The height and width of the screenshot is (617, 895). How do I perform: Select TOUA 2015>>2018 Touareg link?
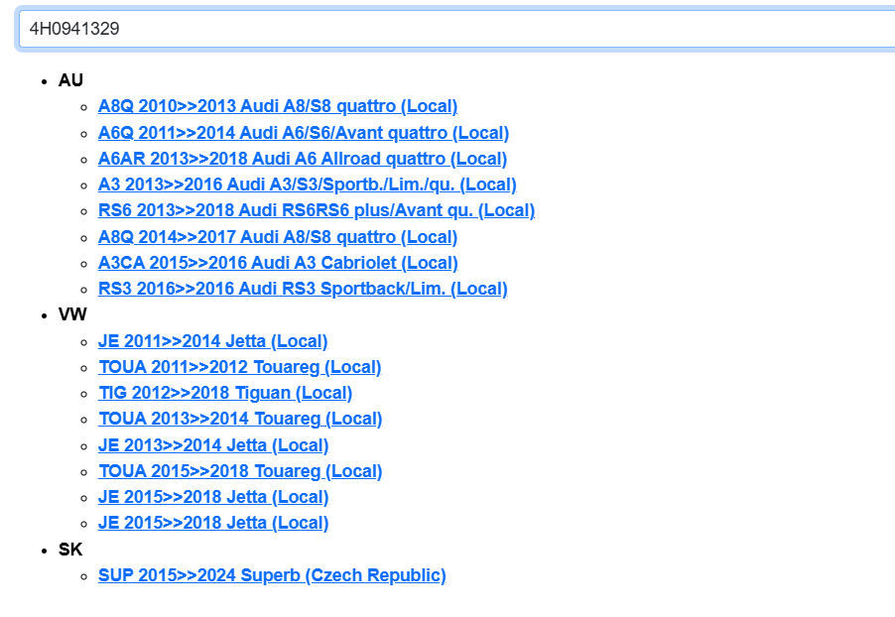pyautogui.click(x=240, y=471)
